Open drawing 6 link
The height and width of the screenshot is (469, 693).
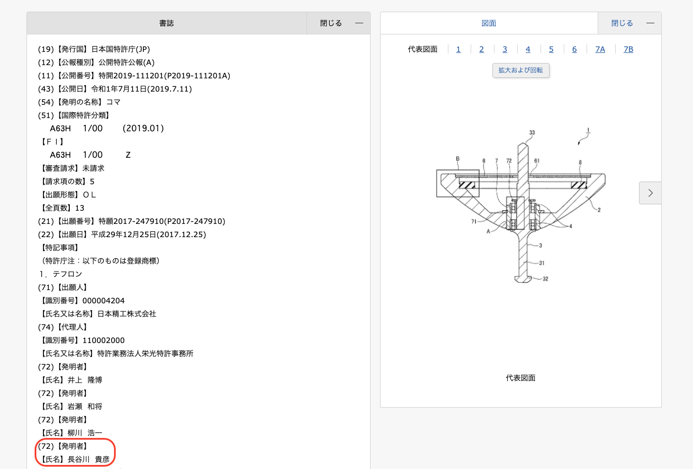574,49
